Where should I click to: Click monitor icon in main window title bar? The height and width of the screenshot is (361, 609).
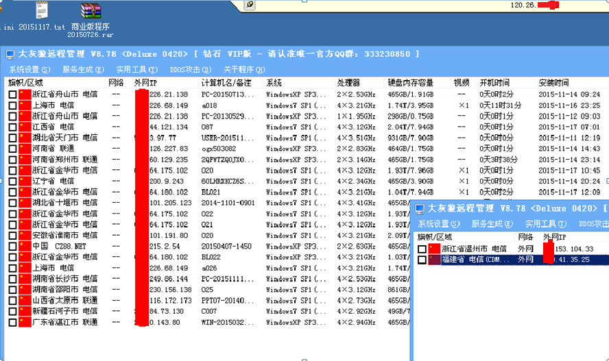pyautogui.click(x=10, y=54)
